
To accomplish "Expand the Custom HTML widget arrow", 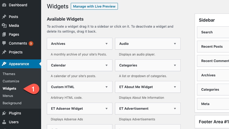I will [106, 87].
